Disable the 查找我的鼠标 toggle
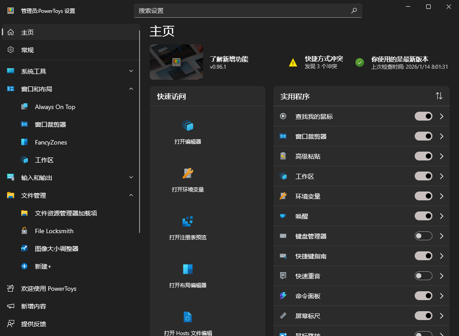459x336 pixels. click(x=423, y=116)
